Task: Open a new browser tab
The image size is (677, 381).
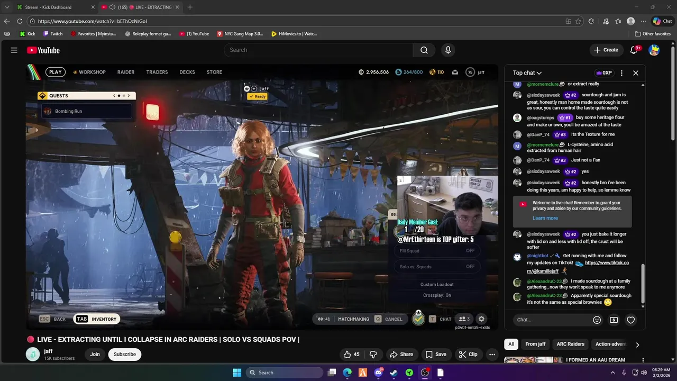Action: [190, 7]
